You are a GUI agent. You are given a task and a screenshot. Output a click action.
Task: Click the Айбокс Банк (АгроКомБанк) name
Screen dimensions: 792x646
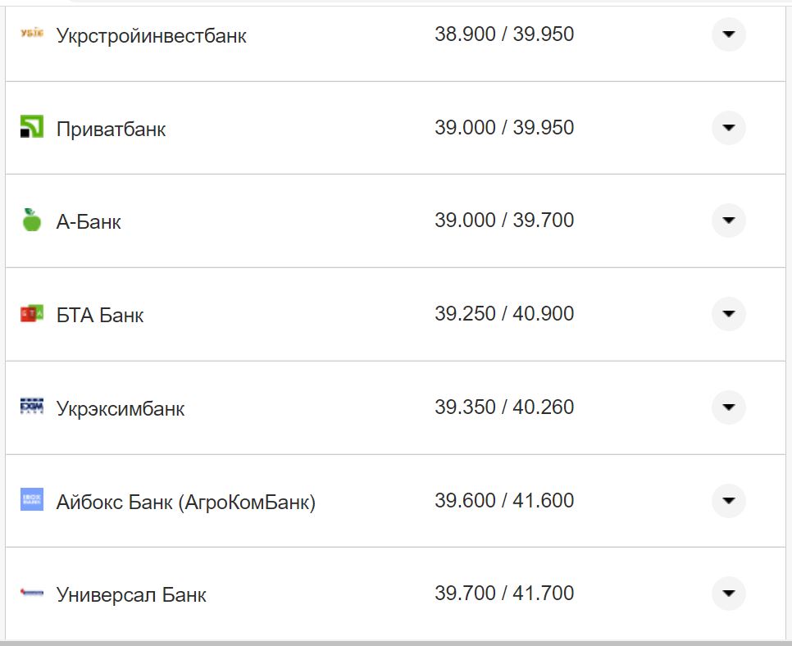point(185,502)
